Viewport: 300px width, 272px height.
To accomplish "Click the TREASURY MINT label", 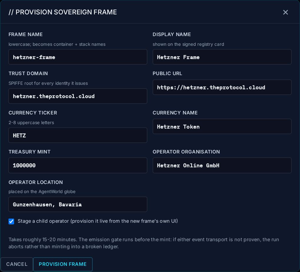I will tap(29, 152).
